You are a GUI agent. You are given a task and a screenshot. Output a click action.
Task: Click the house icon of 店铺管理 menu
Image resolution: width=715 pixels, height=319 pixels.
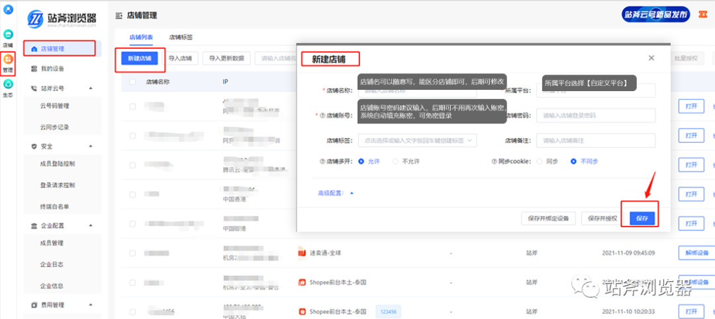[33, 49]
